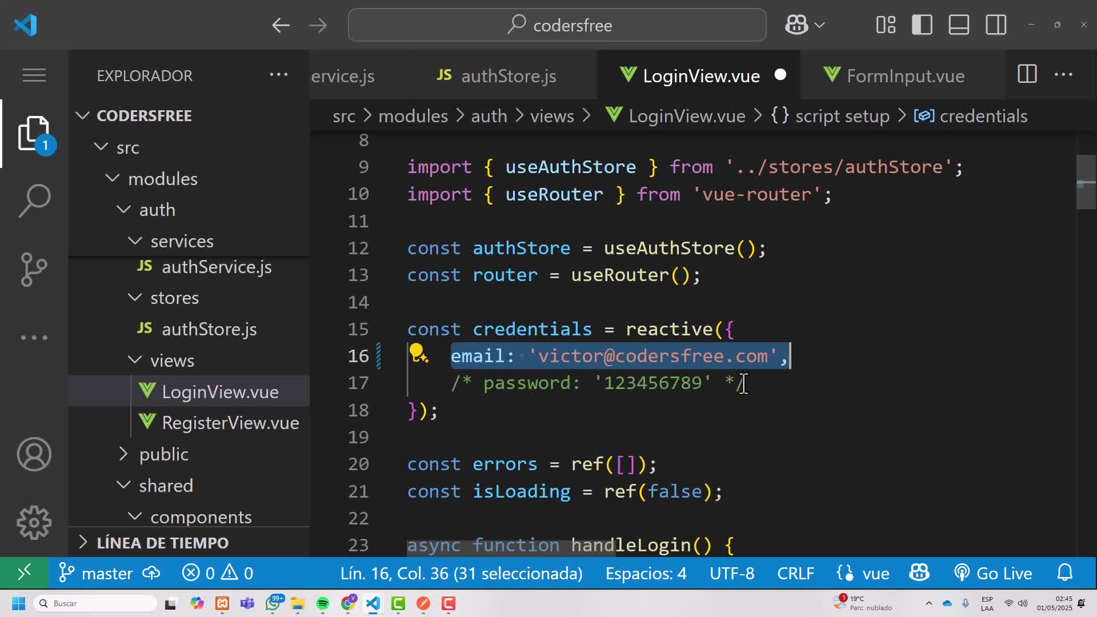Go to line from Lín. 16, Col. 36
The width and height of the screenshot is (1097, 617).
point(461,573)
